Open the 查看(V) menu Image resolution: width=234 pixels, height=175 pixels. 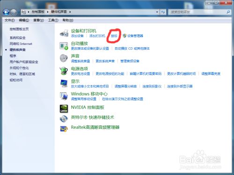(x=38, y=20)
